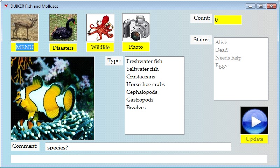Open the black swan Disasters icon
280x168 pixels.
[63, 28]
